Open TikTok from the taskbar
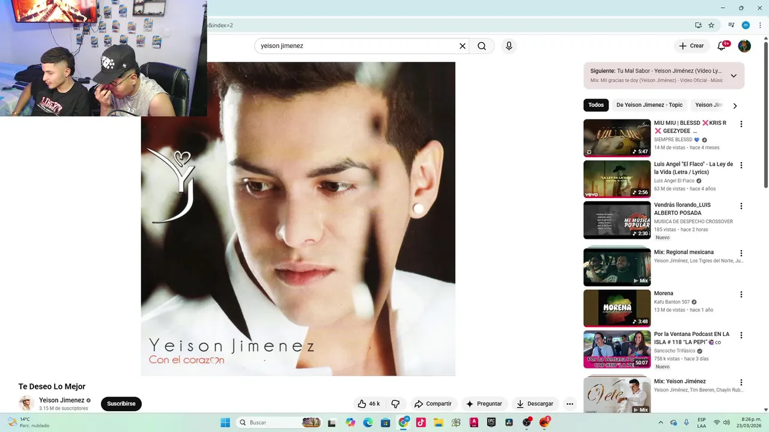Viewport: 769px width, 432px height. coord(421,422)
